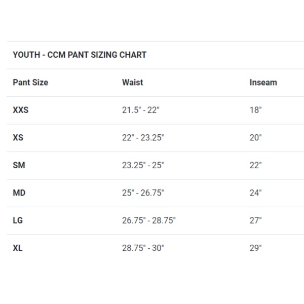Image resolution: width=304 pixels, height=304 pixels.
Task: Select the Inseam column header
Action: coord(263,83)
